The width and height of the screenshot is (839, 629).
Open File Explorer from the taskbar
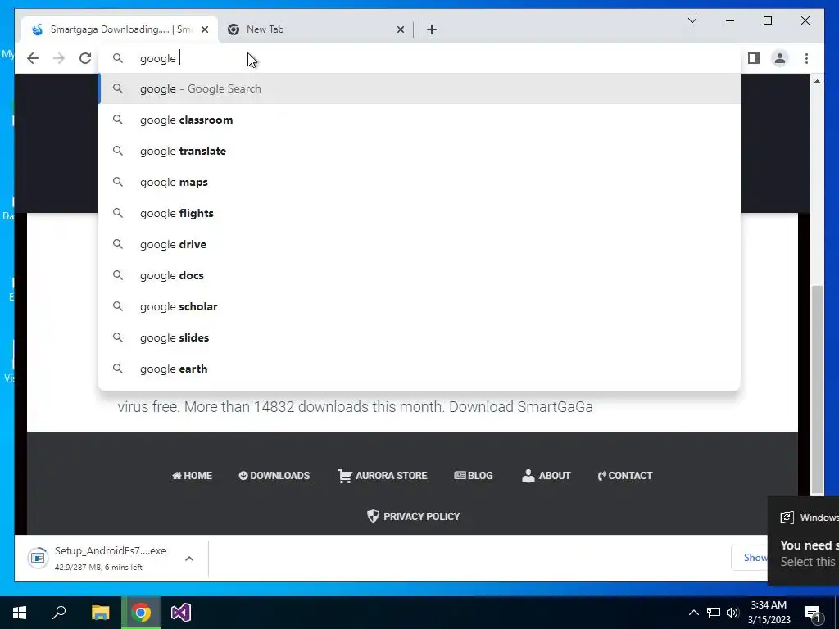pos(100,613)
